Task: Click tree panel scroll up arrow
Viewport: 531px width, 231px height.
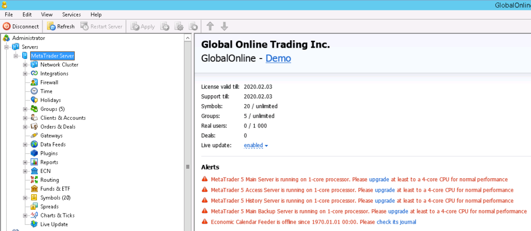Action: tap(188, 38)
